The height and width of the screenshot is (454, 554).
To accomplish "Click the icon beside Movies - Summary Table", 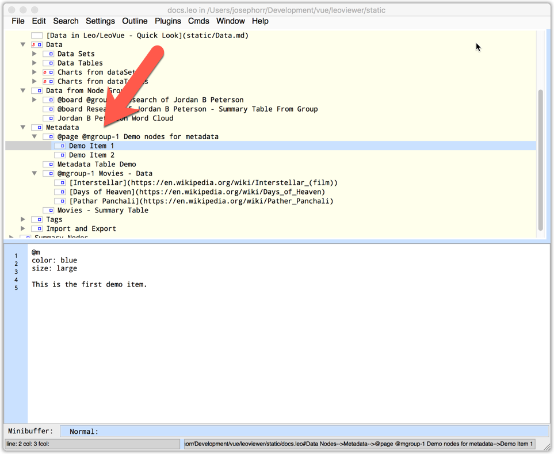I will pos(48,210).
